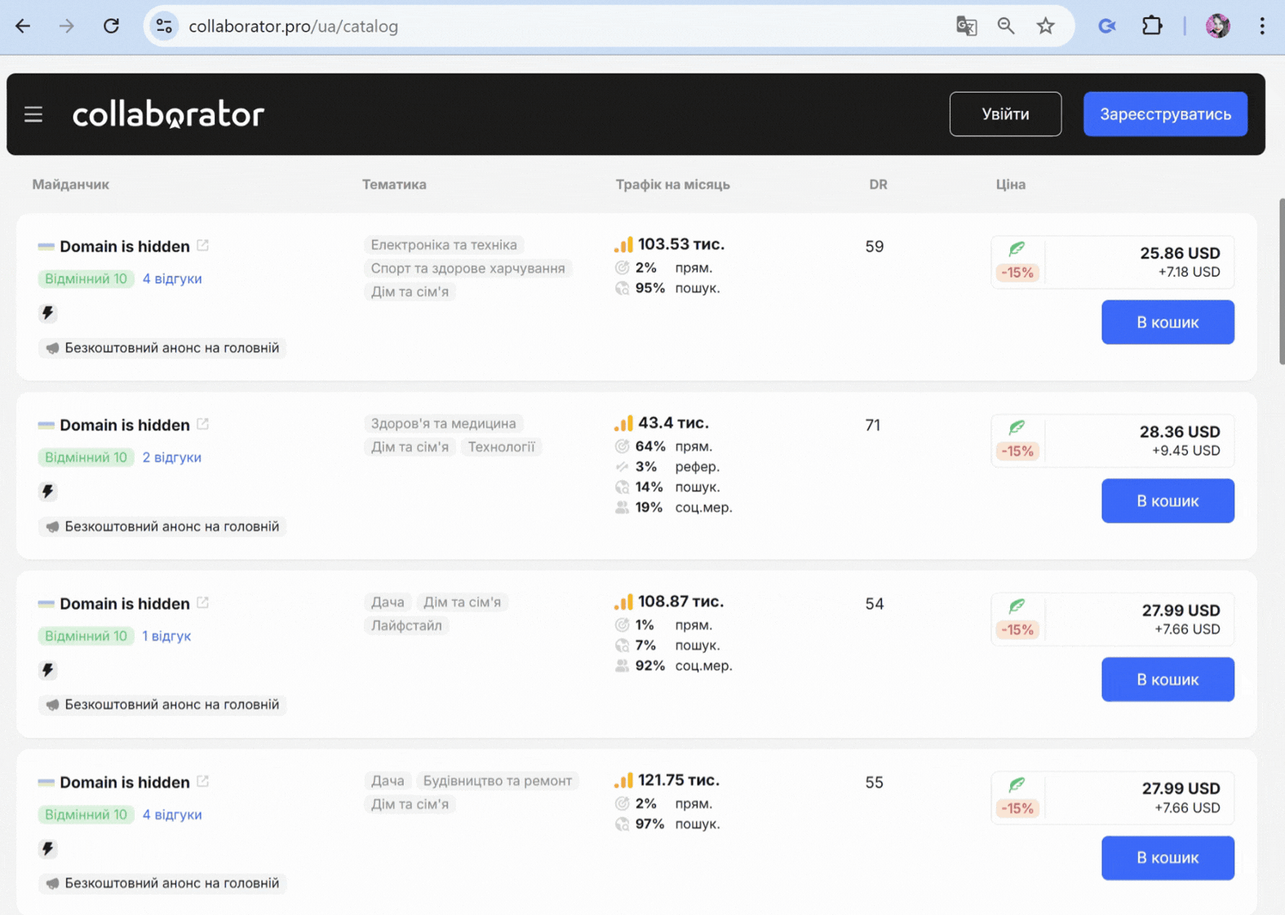The image size is (1285, 915).
Task: Add the DR 55 listing to cart
Action: tap(1168, 858)
